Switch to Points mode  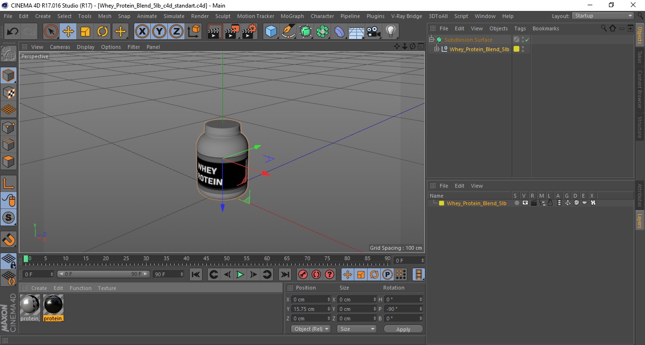point(9,127)
